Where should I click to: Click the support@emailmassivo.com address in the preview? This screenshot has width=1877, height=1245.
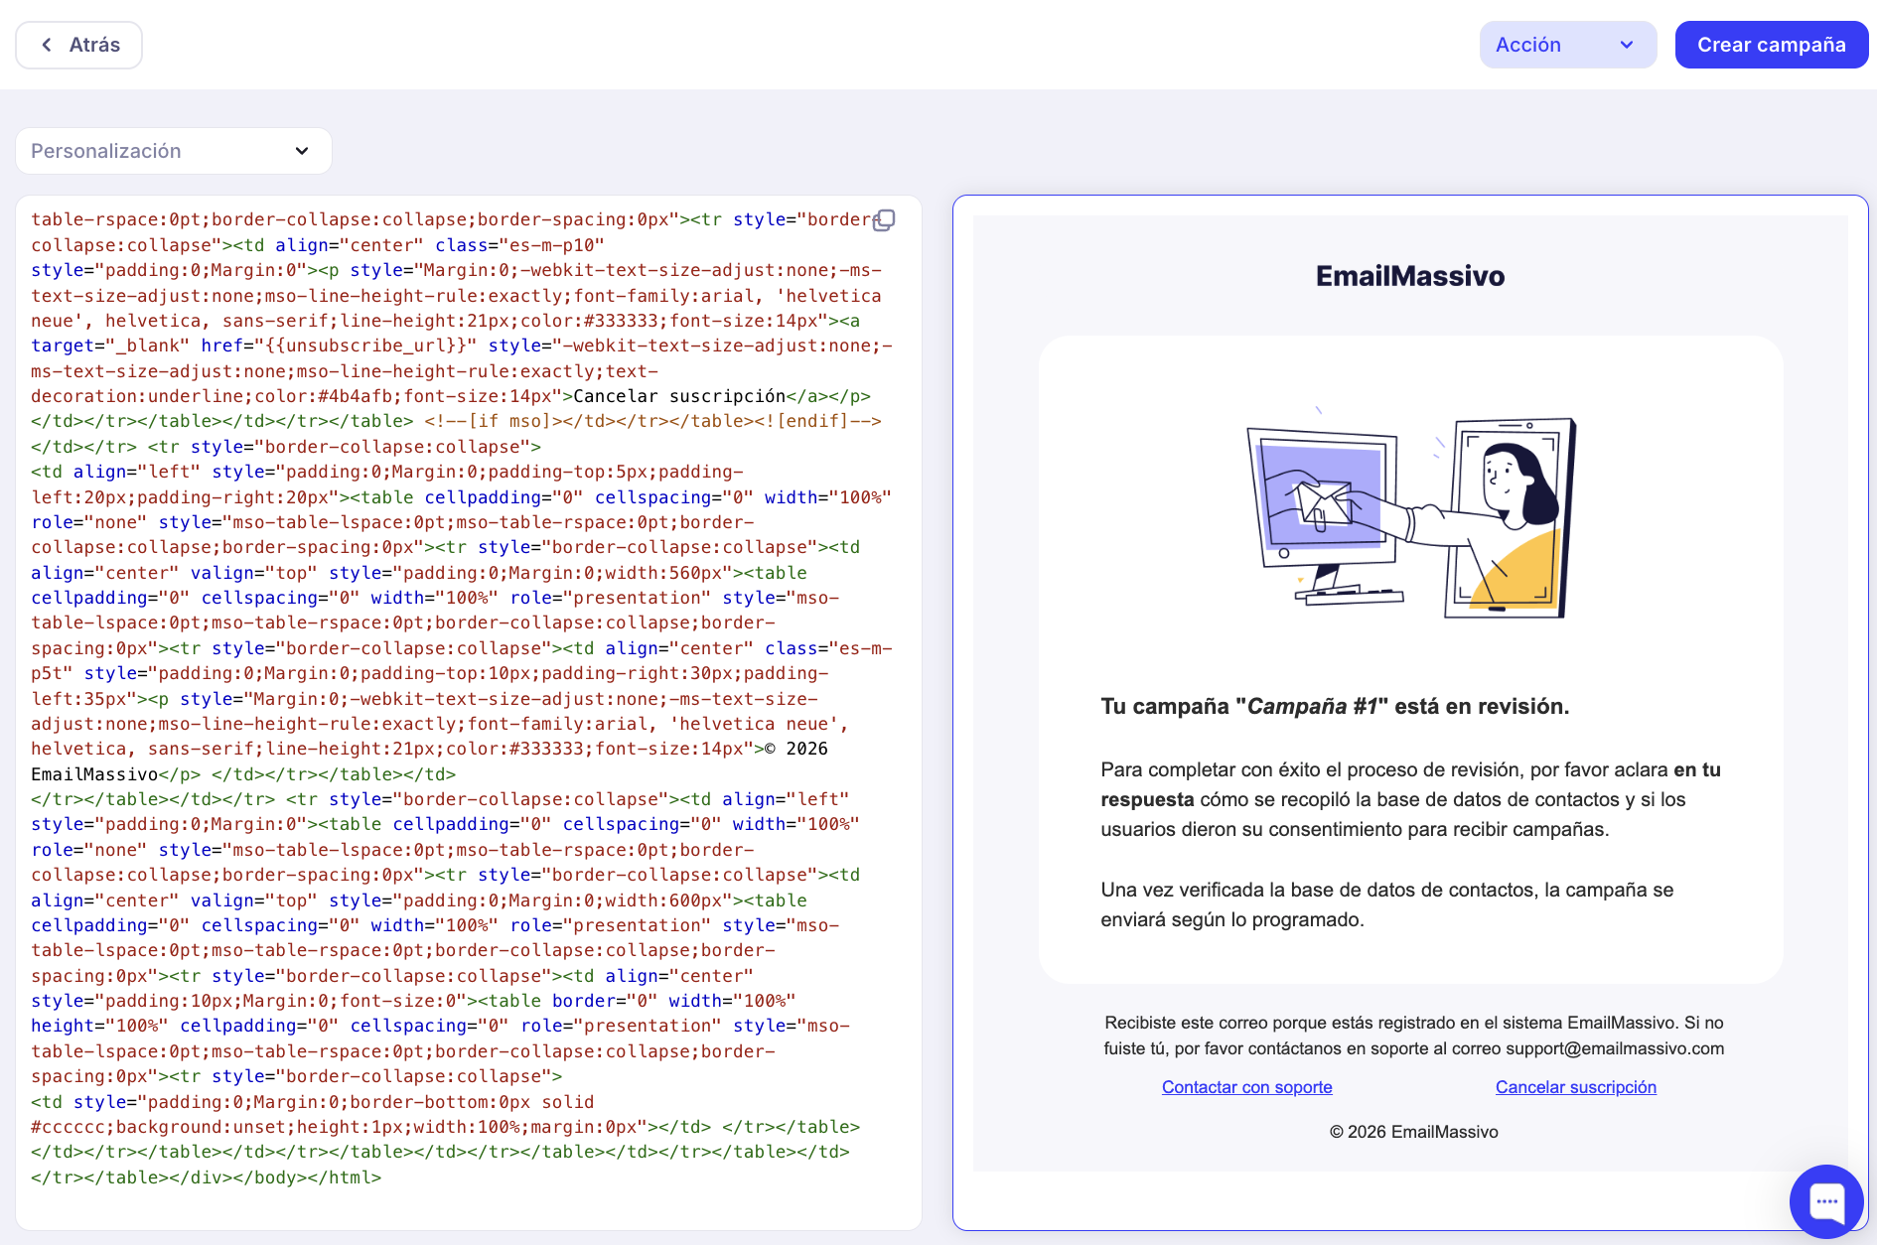tap(1614, 1048)
